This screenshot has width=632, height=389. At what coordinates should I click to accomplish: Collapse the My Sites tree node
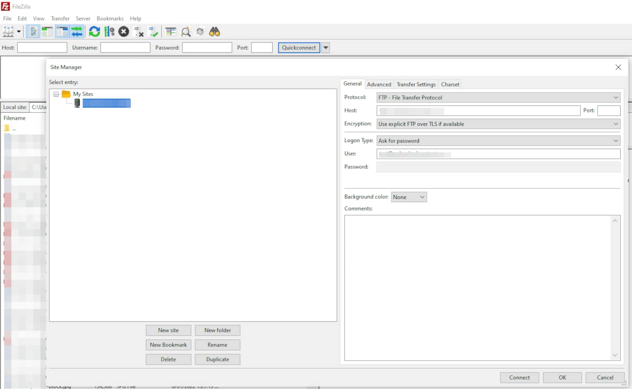pos(56,94)
